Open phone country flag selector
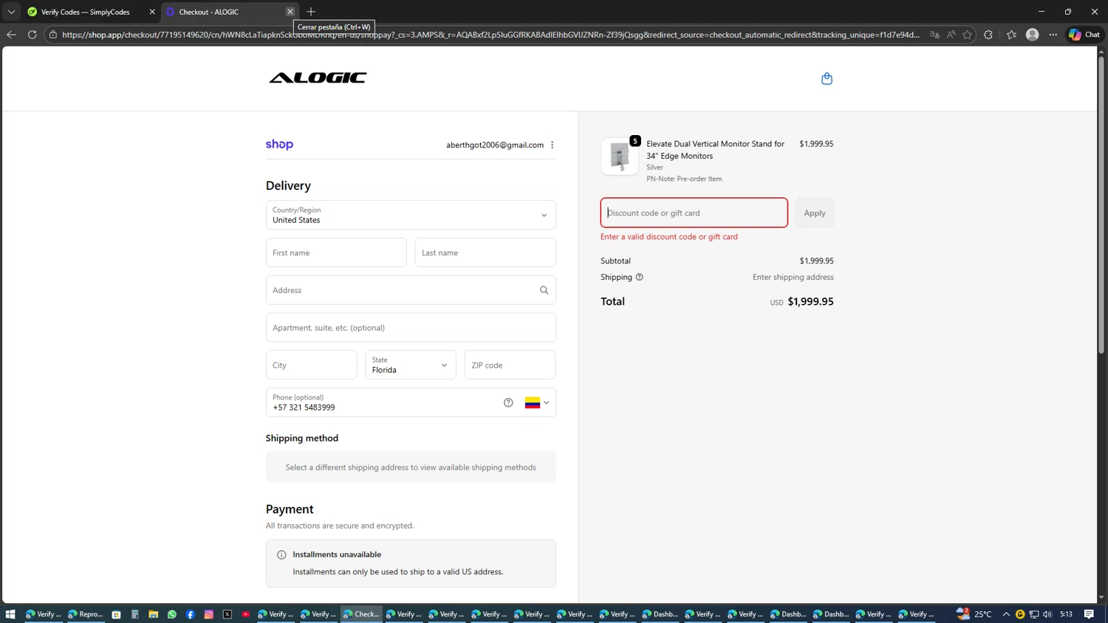 537,402
